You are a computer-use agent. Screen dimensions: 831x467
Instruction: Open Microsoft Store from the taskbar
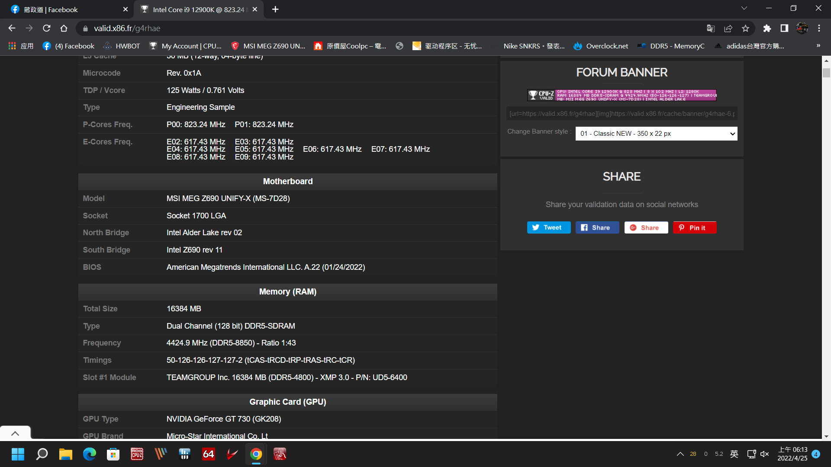pyautogui.click(x=113, y=454)
